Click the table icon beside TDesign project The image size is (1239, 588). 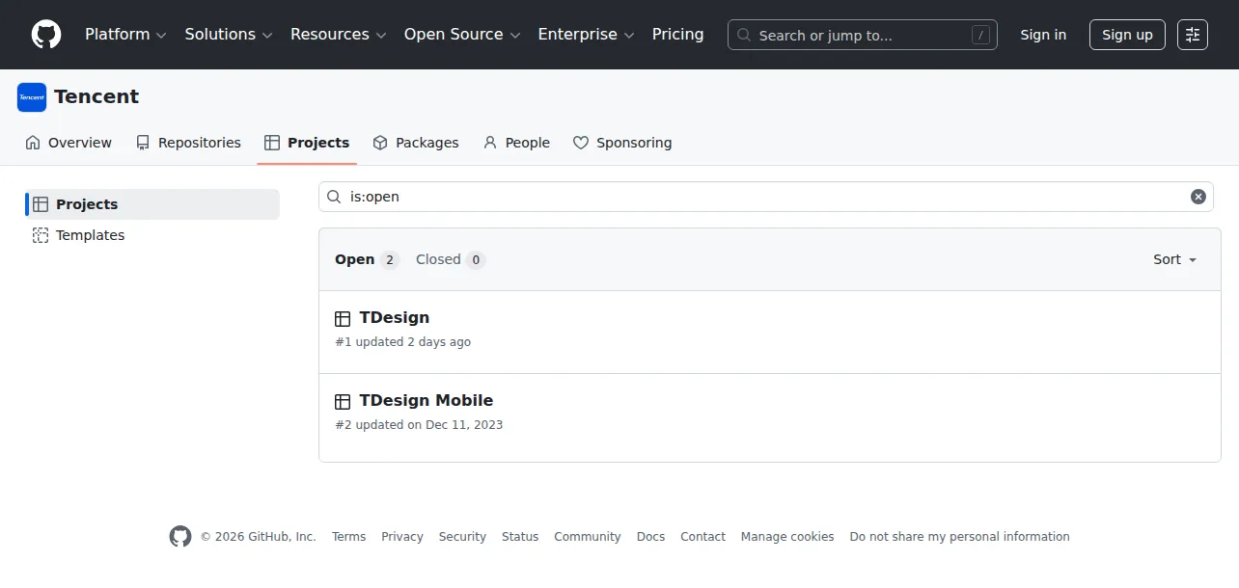tap(343, 319)
